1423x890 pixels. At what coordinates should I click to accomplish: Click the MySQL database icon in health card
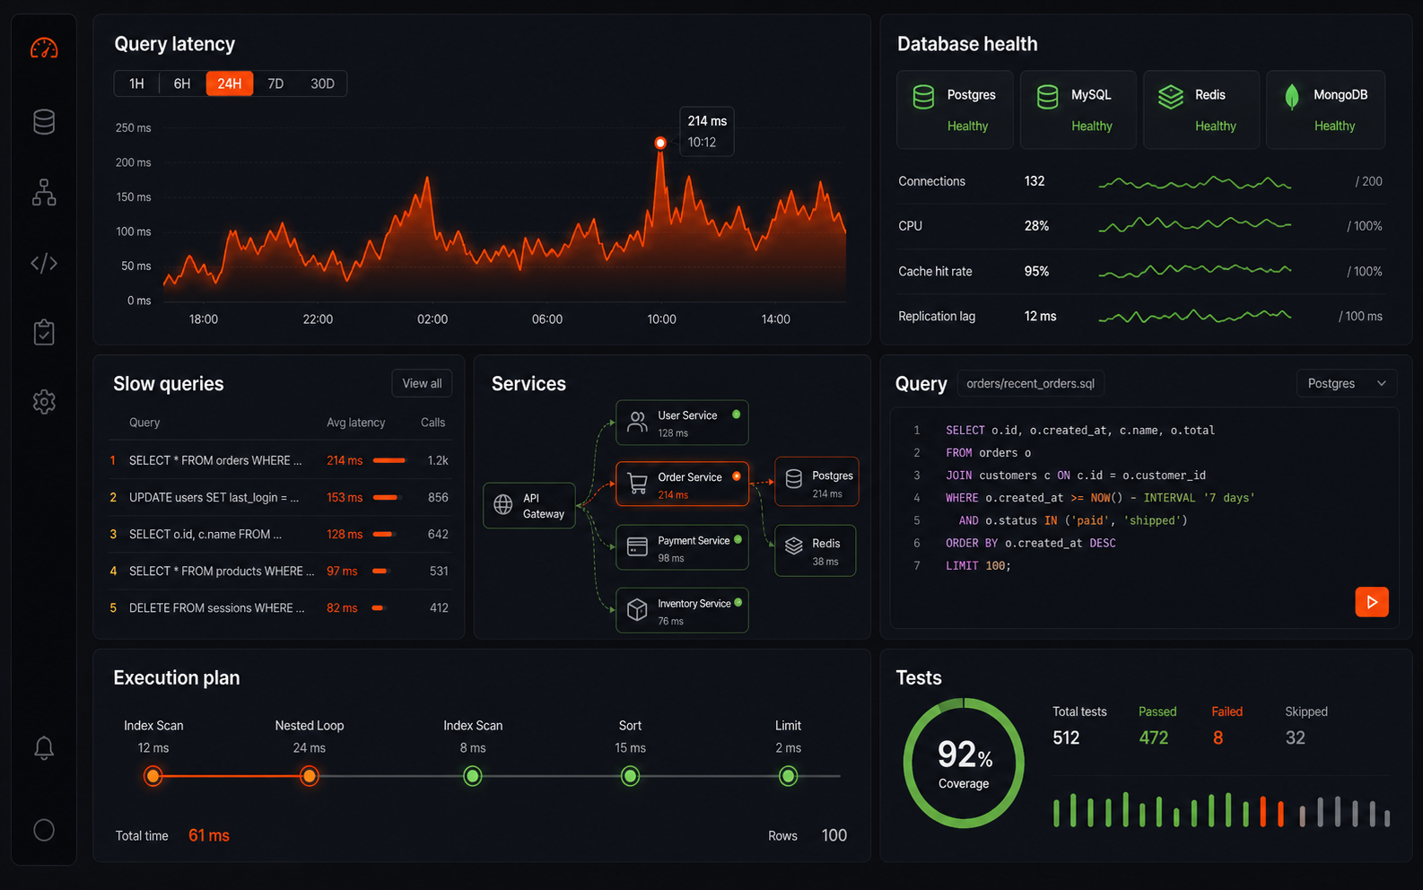coord(1047,97)
